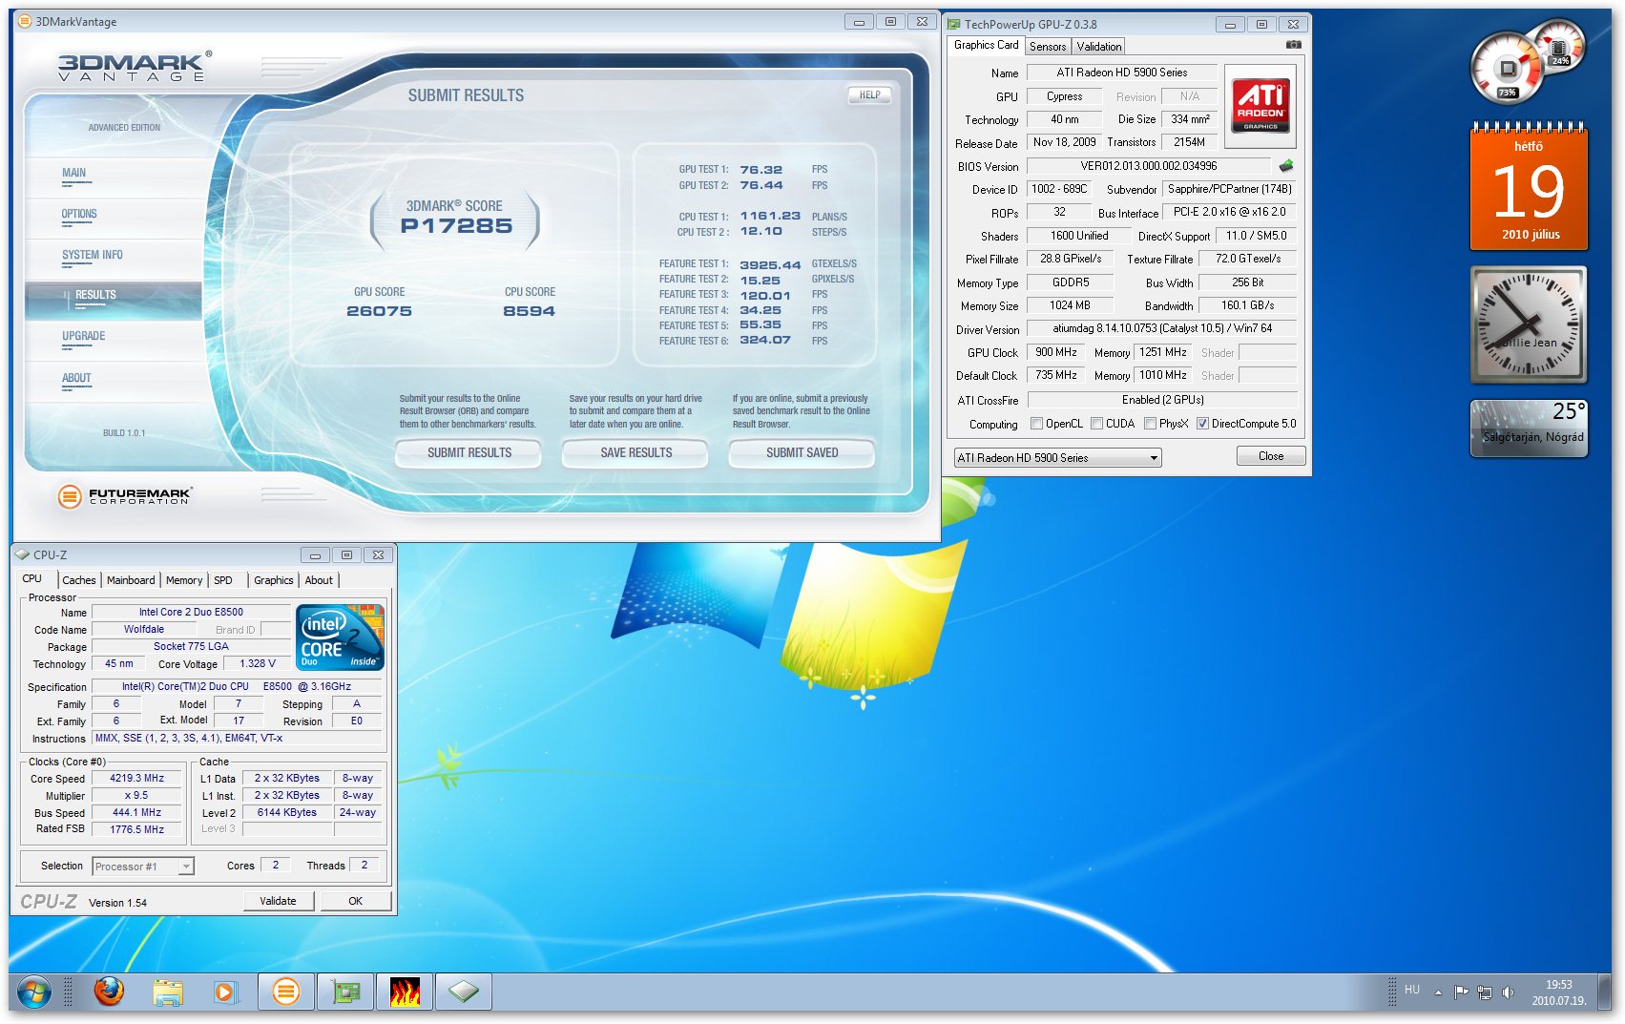Screen dimensions: 1625x1024
Task: Open Windows Explorer from the taskbar
Action: tap(168, 993)
